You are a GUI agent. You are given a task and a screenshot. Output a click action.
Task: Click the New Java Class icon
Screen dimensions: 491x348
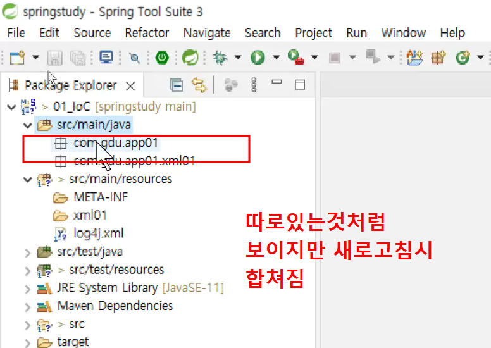(x=463, y=58)
